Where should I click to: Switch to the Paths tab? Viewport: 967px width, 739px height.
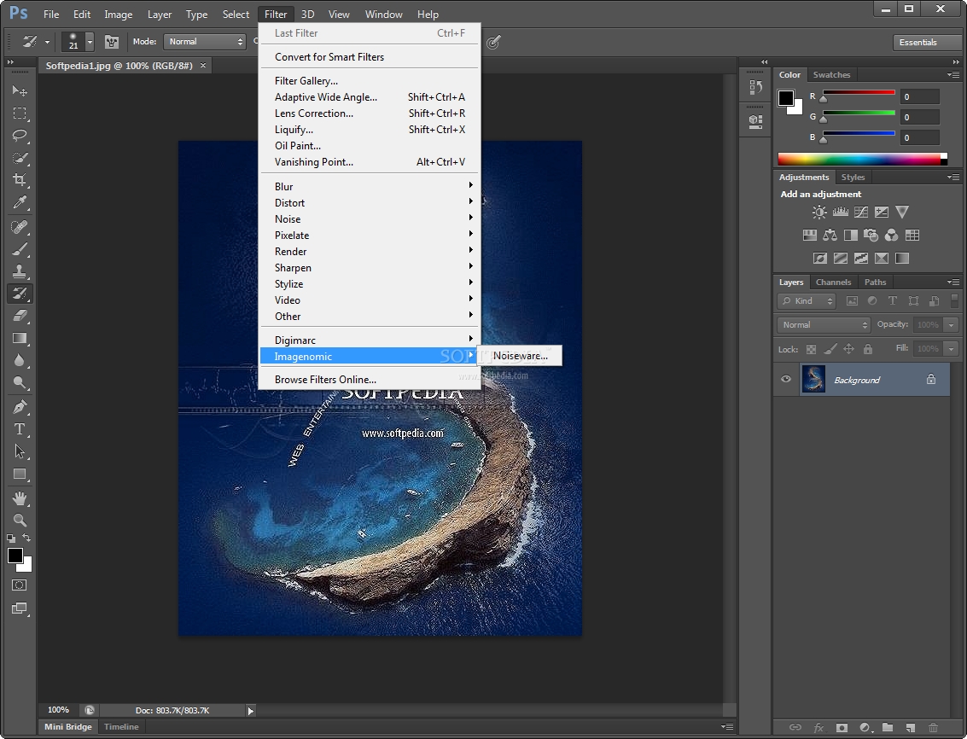coord(875,282)
